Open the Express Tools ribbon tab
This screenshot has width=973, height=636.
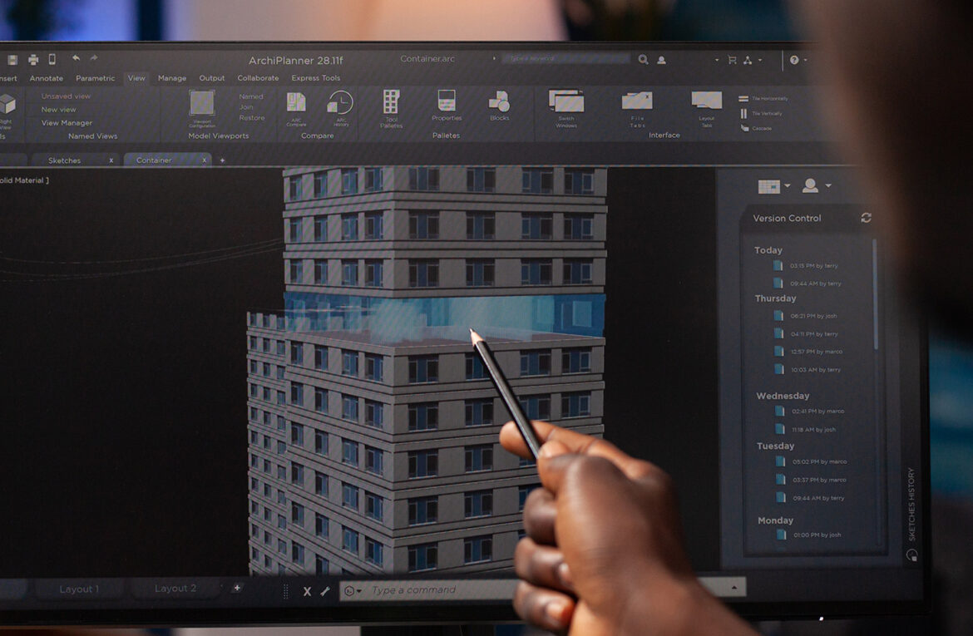coord(315,78)
